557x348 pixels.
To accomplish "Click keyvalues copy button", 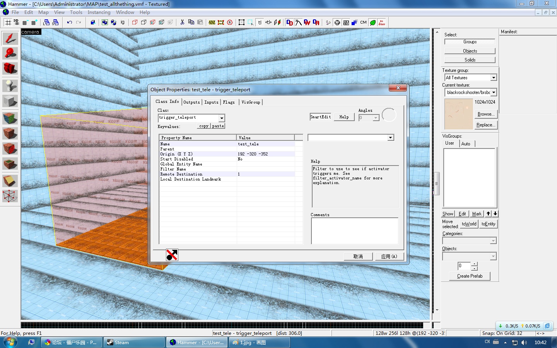I will (x=204, y=126).
